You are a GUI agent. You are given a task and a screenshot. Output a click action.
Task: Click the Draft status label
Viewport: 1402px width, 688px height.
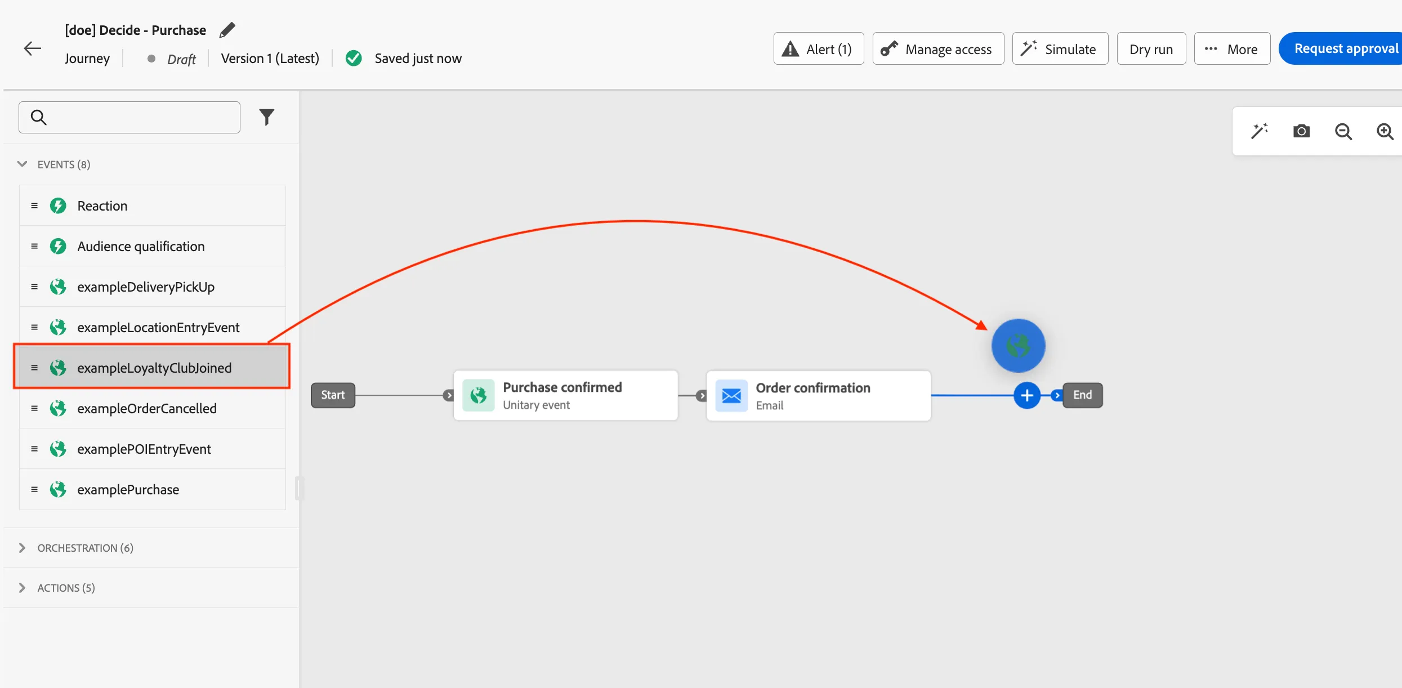point(181,59)
